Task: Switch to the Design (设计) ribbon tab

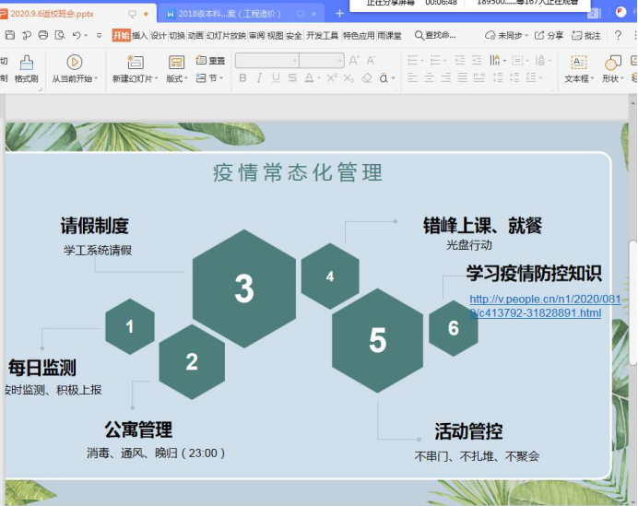Action: tap(159, 35)
